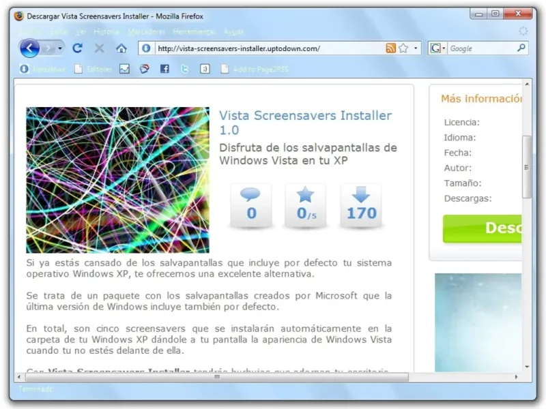Click the vertical scrollbar up arrow
Image resolution: width=546 pixels, height=409 pixels.
pos(527,84)
